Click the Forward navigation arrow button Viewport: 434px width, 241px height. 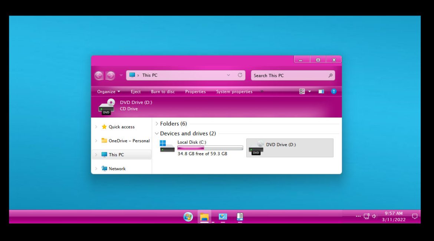[x=110, y=76]
